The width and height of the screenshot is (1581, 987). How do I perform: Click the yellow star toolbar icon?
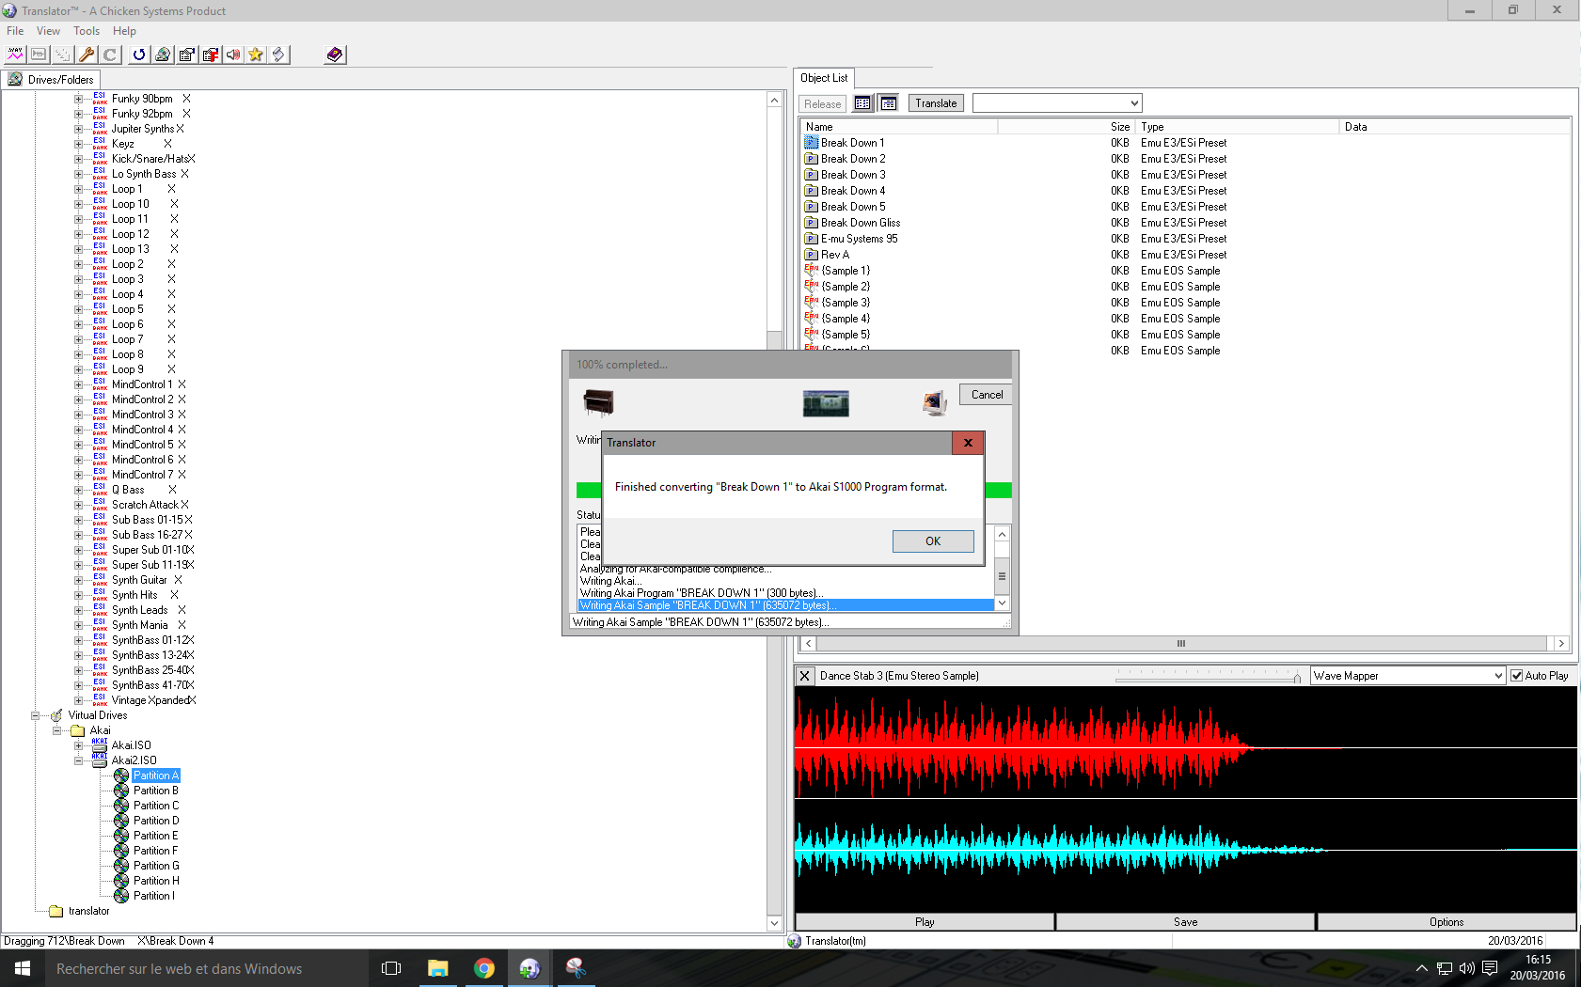tap(256, 55)
